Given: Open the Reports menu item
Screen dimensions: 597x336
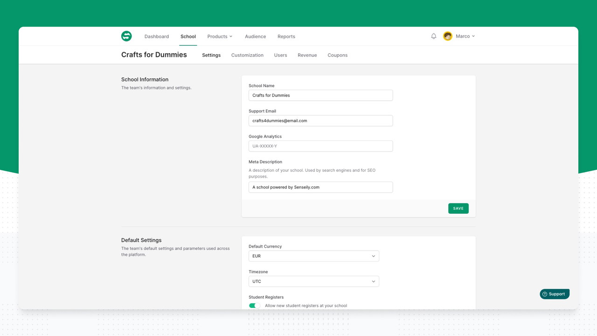Looking at the screenshot, I should tap(286, 36).
